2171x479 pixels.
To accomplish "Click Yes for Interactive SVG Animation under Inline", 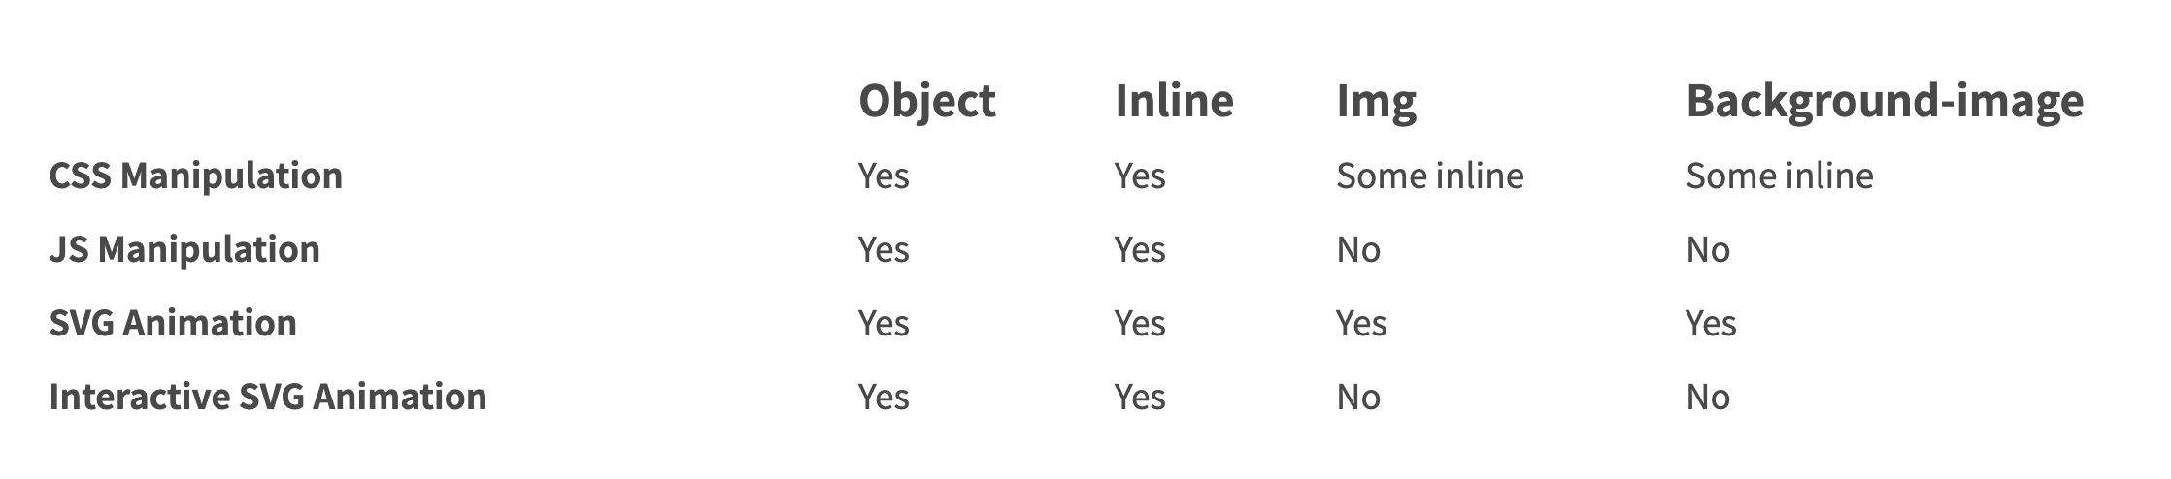I will tap(1139, 398).
